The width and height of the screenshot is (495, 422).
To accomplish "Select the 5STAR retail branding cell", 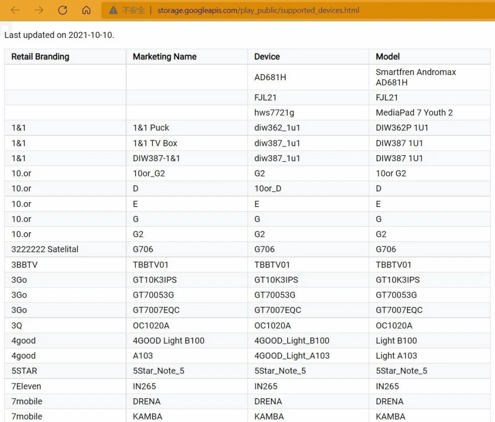I will (x=65, y=371).
